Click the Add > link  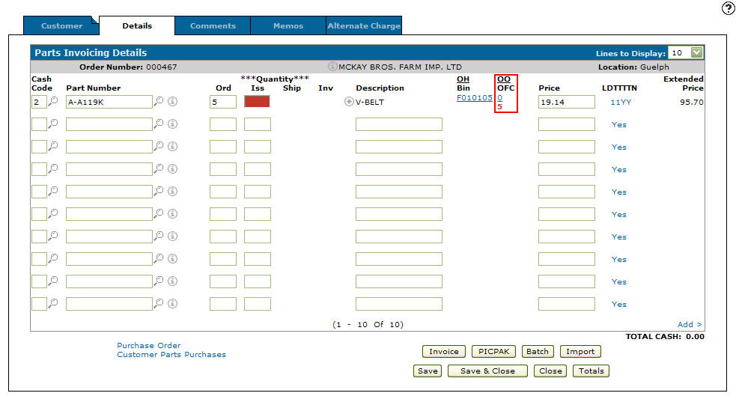coord(690,324)
